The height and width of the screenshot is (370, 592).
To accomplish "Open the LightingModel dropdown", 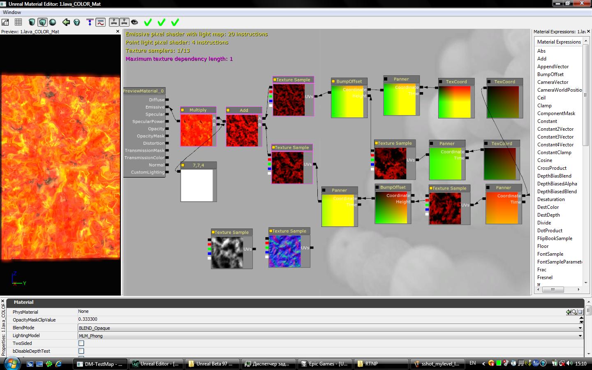I will pyautogui.click(x=580, y=336).
